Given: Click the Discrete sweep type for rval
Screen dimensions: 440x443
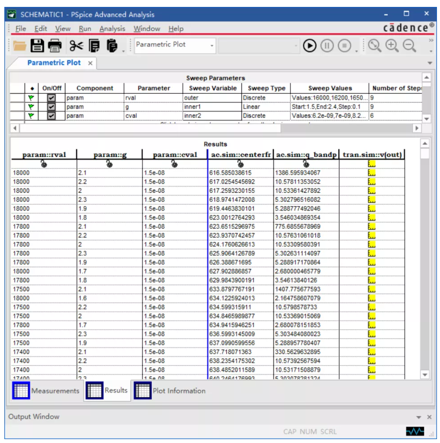Looking at the screenshot, I should (x=266, y=98).
